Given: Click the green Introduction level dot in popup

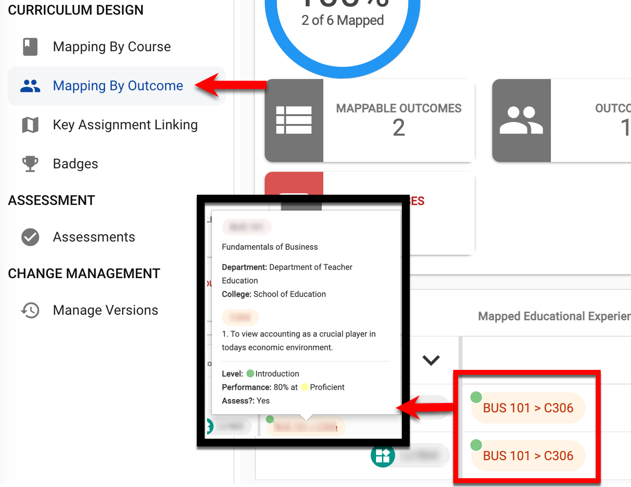Looking at the screenshot, I should tap(251, 374).
